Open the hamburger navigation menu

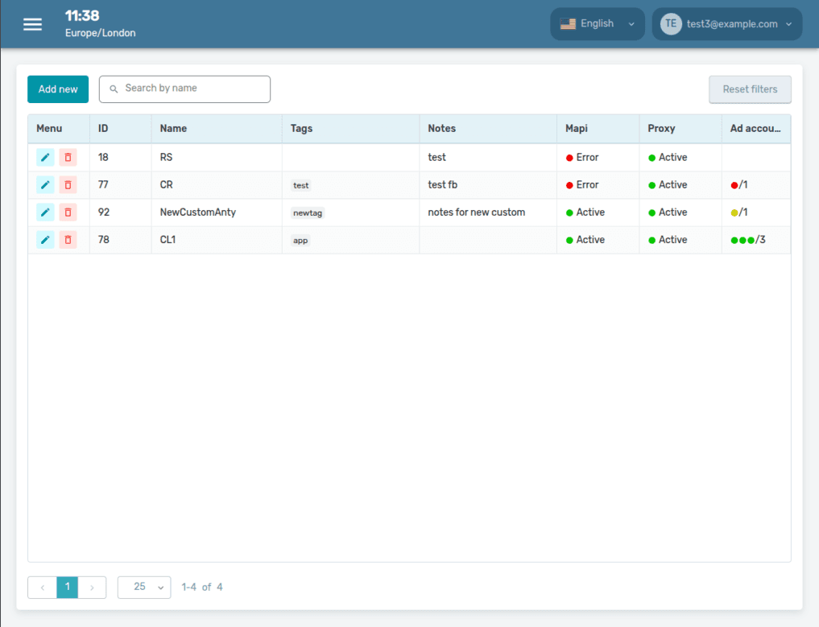pos(32,24)
